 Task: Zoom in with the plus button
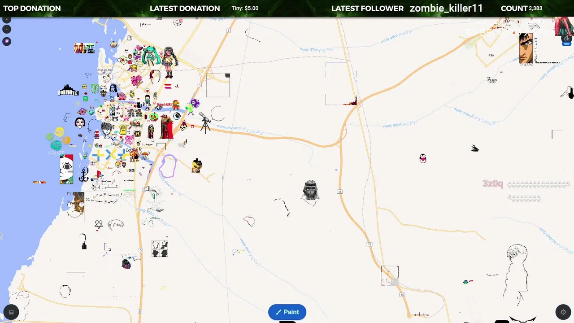(7, 19)
